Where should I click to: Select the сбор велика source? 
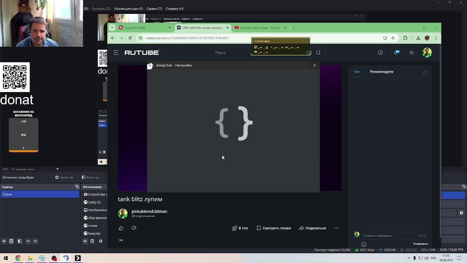(95, 218)
